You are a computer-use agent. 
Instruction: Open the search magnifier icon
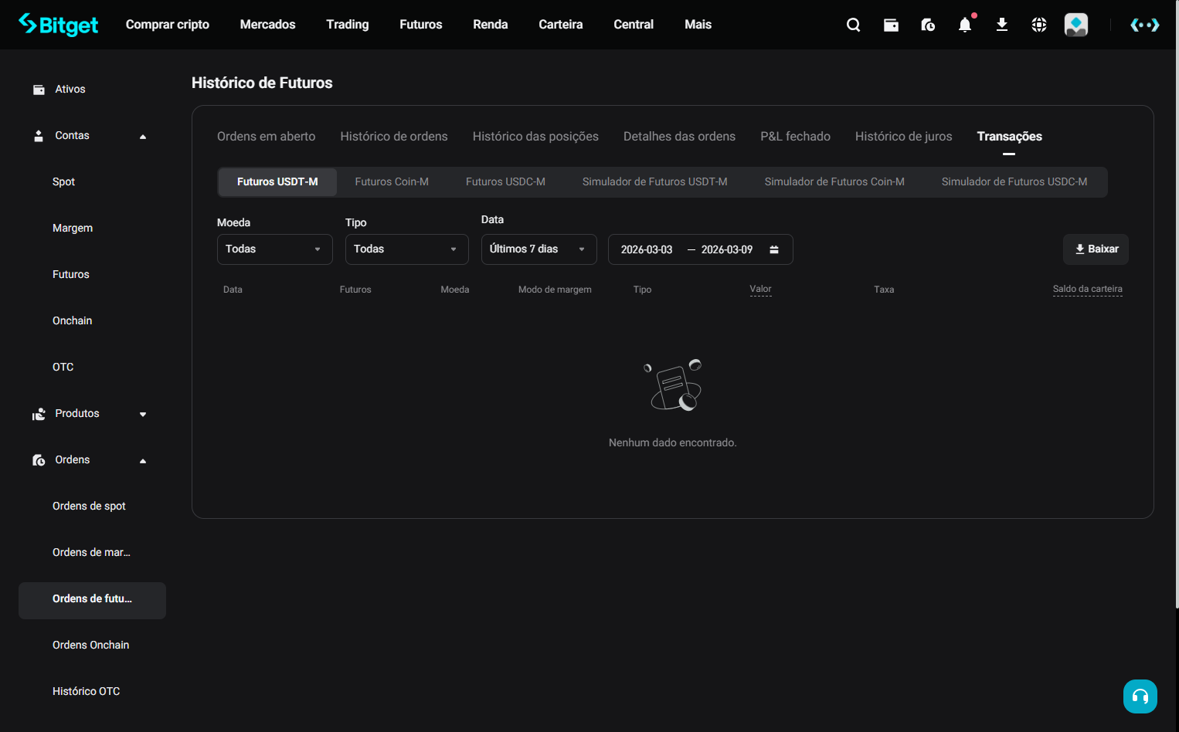[x=854, y=25]
